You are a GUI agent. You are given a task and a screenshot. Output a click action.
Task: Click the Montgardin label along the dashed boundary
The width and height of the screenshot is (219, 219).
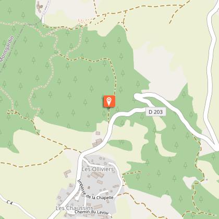7,49
